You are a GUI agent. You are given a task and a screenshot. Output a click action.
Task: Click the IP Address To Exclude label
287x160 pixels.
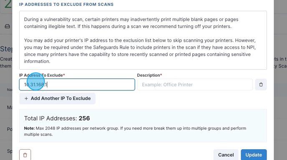tap(41, 75)
